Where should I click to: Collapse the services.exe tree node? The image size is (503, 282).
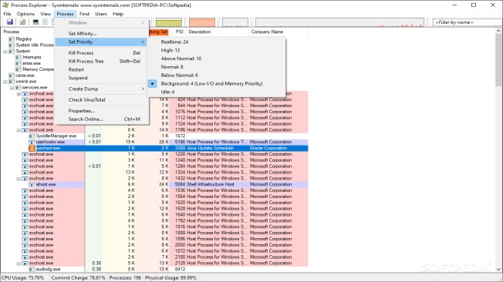(x=12, y=88)
